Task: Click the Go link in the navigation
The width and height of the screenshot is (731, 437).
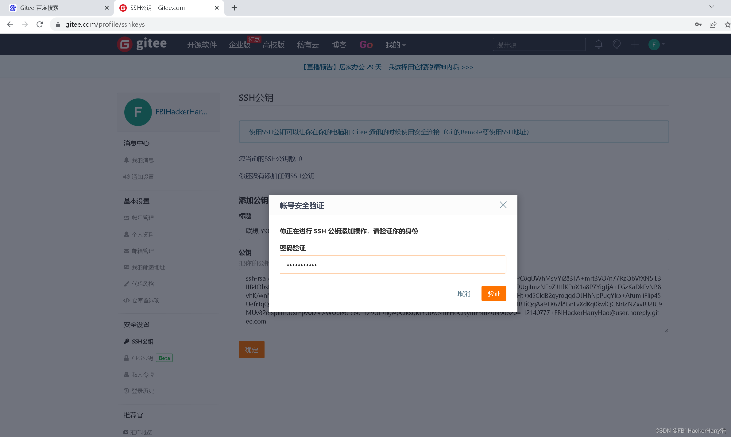Action: click(x=366, y=45)
